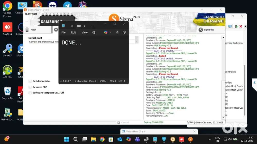The width and height of the screenshot is (257, 144).
Task: Open Notepad settings gear
Action: pyautogui.click(x=124, y=32)
